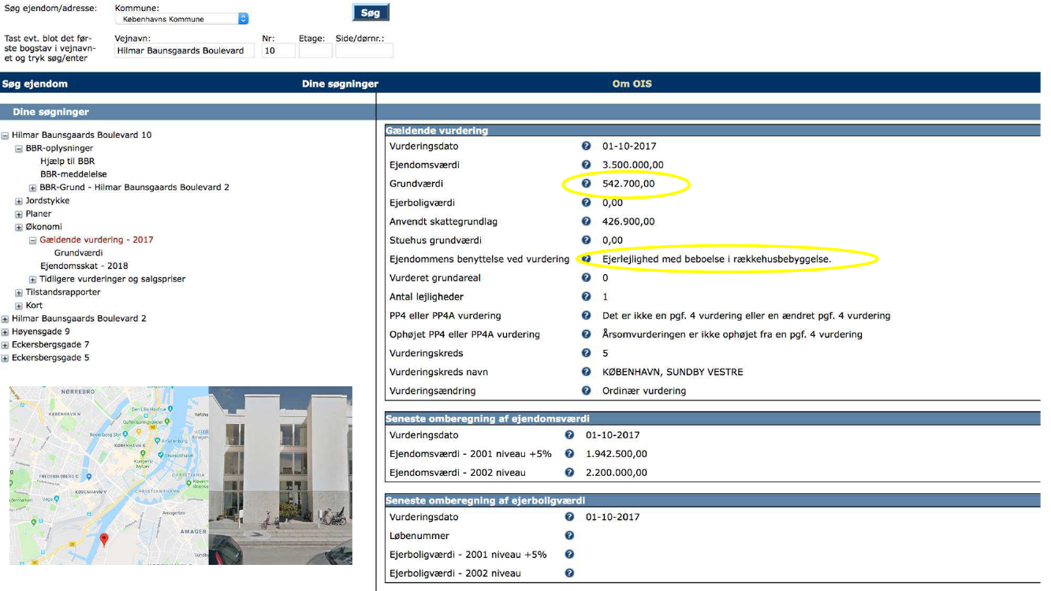Screen dimensions: 1051x591
Task: Open the Om OIS menu item
Action: click(x=632, y=84)
